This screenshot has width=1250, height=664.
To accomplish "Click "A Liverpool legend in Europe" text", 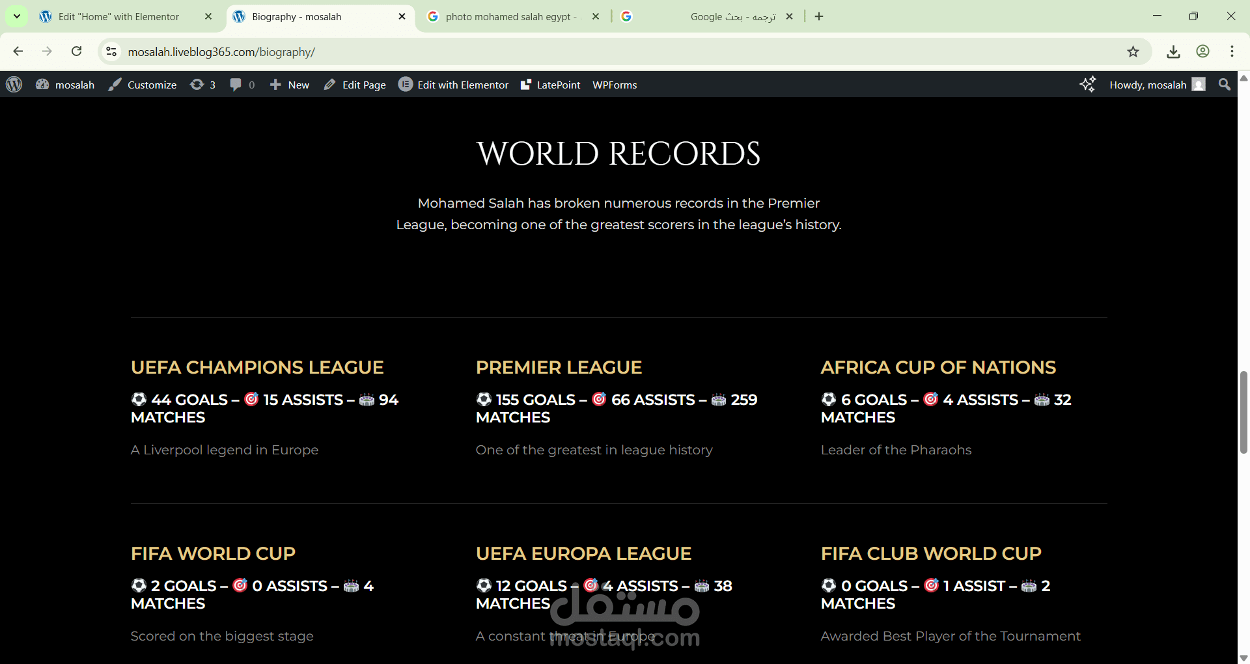I will click(x=225, y=450).
